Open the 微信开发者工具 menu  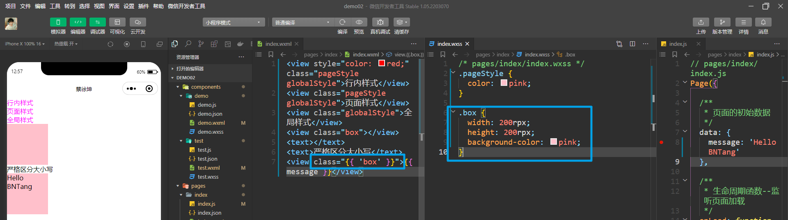(x=186, y=6)
